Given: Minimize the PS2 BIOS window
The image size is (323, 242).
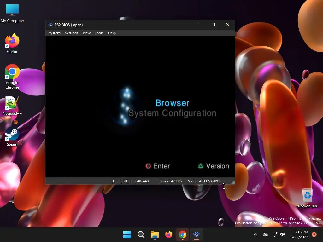Looking at the screenshot, I should (199, 25).
